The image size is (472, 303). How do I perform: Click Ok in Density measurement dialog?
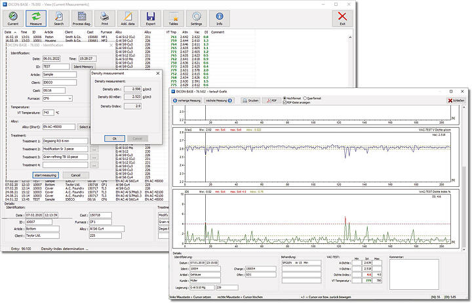tap(114, 138)
